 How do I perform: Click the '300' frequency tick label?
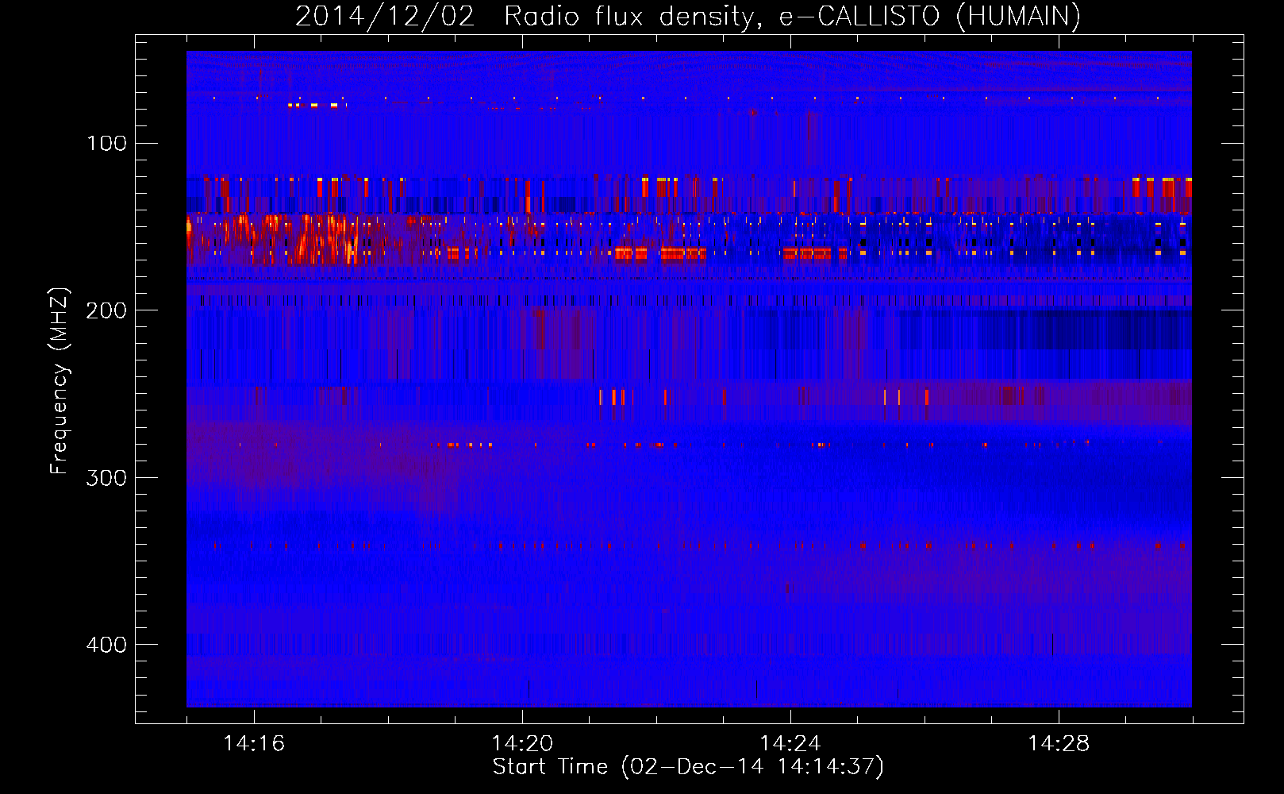click(106, 478)
